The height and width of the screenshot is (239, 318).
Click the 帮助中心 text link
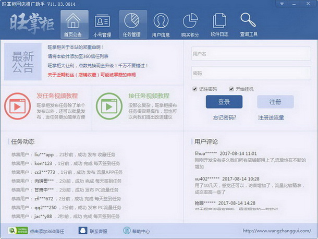pos(141,231)
